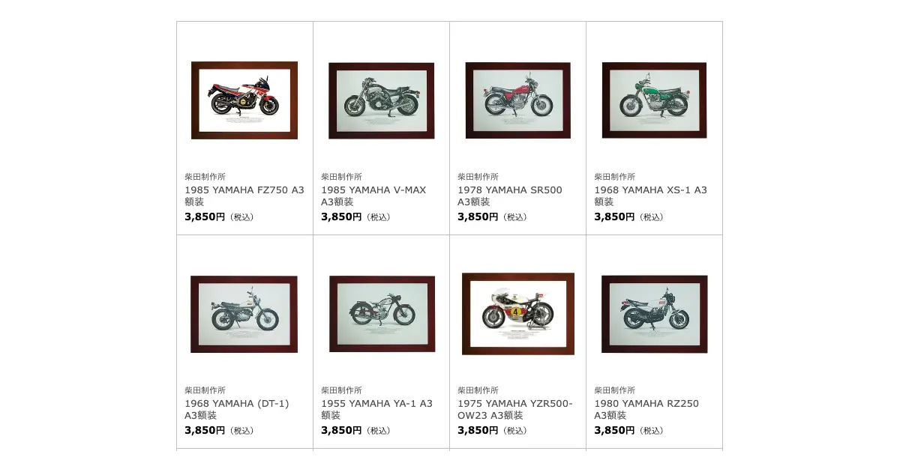Viewport: 900px width, 472px height.
Task: Click the '1975 YAMAHA YZR500-OW23 A3額装' title
Action: [x=515, y=409]
